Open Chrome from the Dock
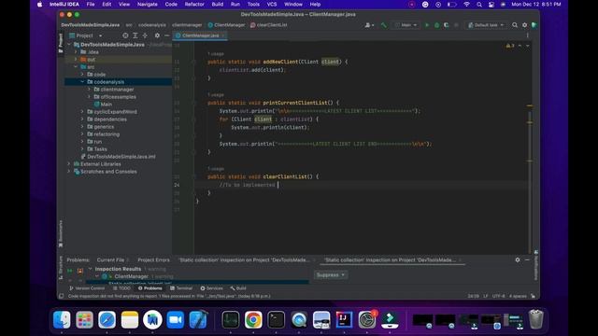 pyautogui.click(x=253, y=319)
